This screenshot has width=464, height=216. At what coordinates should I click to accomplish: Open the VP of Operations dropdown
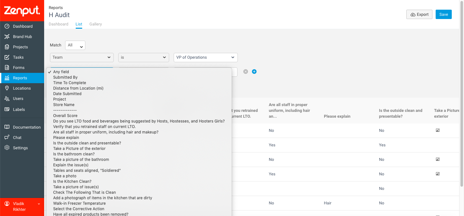(x=206, y=57)
